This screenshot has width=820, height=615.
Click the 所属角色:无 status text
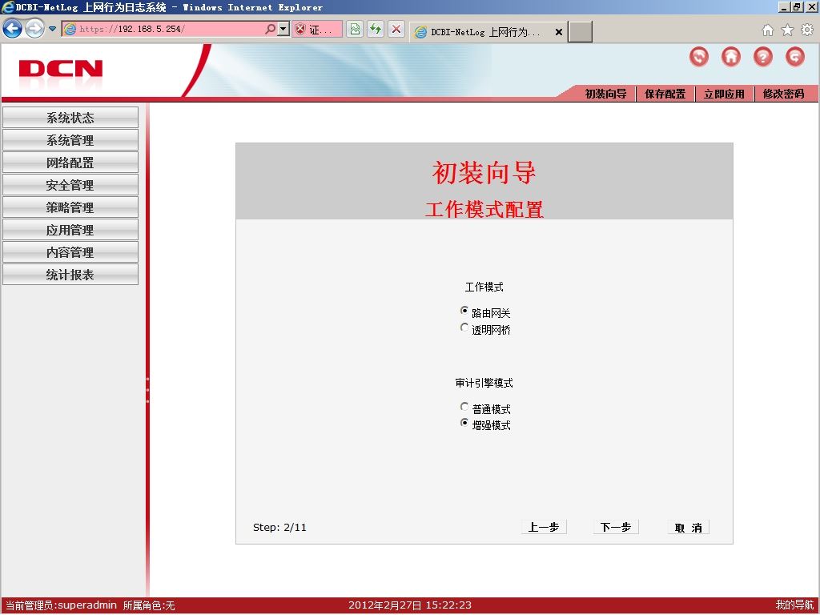(149, 605)
